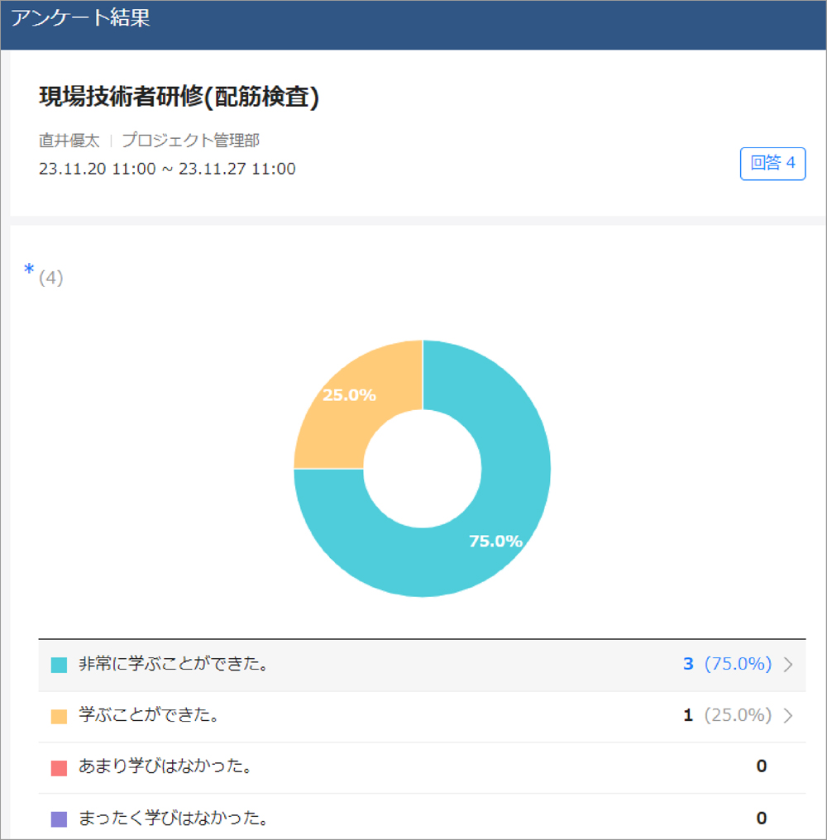Image resolution: width=827 pixels, height=840 pixels.
Task: Click the department プロジェクト管理部
Action: coord(190,141)
